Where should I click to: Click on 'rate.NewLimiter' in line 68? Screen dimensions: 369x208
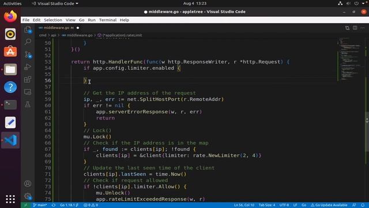point(216,155)
